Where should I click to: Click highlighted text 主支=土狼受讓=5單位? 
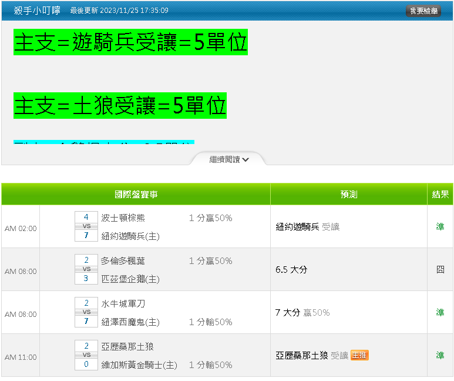pyautogui.click(x=120, y=106)
